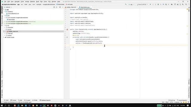Image resolution: width=191 pixels, height=107 pixels.
Task: Open the Build menu
Action: pos(38,1)
